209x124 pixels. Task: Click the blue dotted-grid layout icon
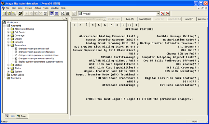(x=57, y=13)
